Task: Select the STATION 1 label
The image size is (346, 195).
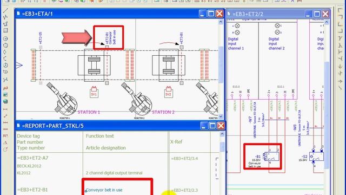Action: tap(89, 112)
